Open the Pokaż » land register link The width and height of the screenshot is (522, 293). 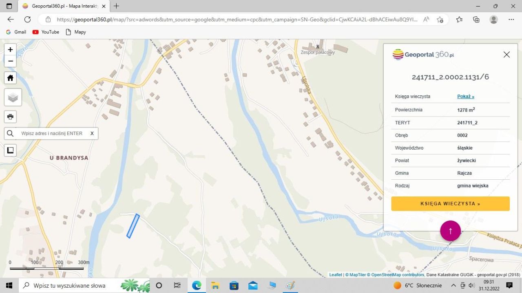click(465, 97)
